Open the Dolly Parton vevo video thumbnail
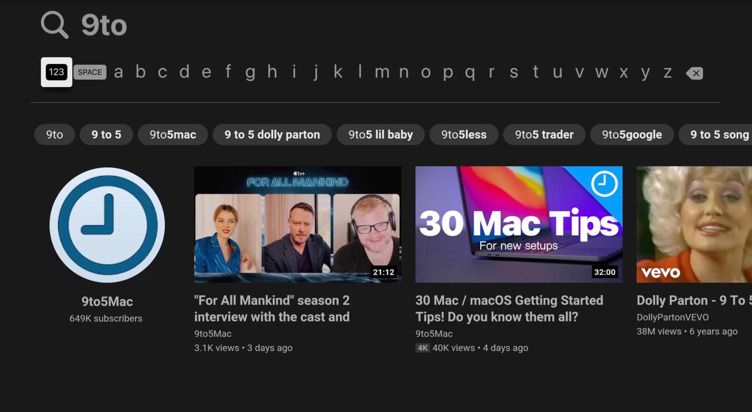The width and height of the screenshot is (752, 412). tap(694, 224)
